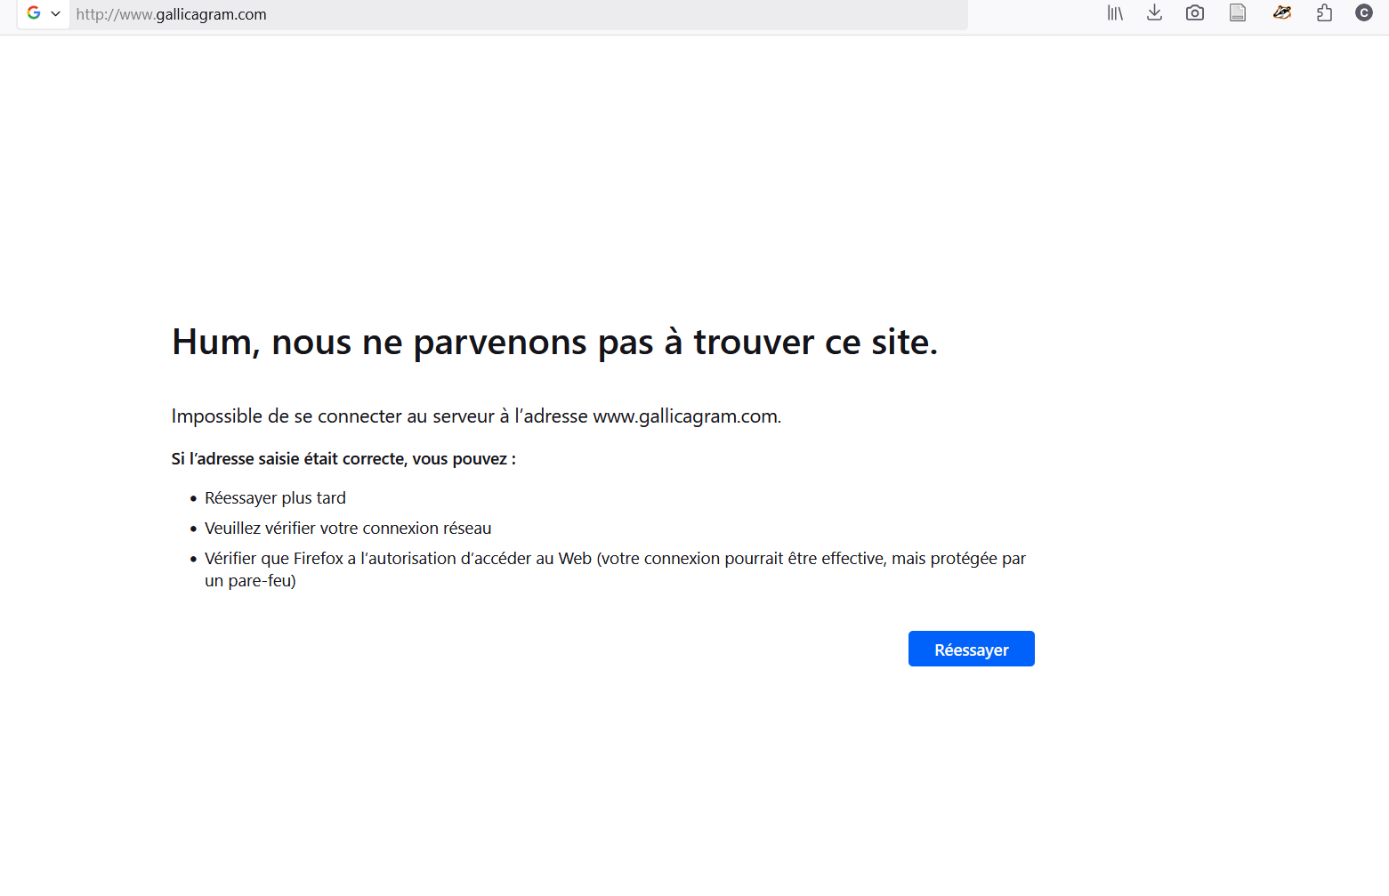
Task: Open the account avatar labeled C
Action: pos(1363,13)
